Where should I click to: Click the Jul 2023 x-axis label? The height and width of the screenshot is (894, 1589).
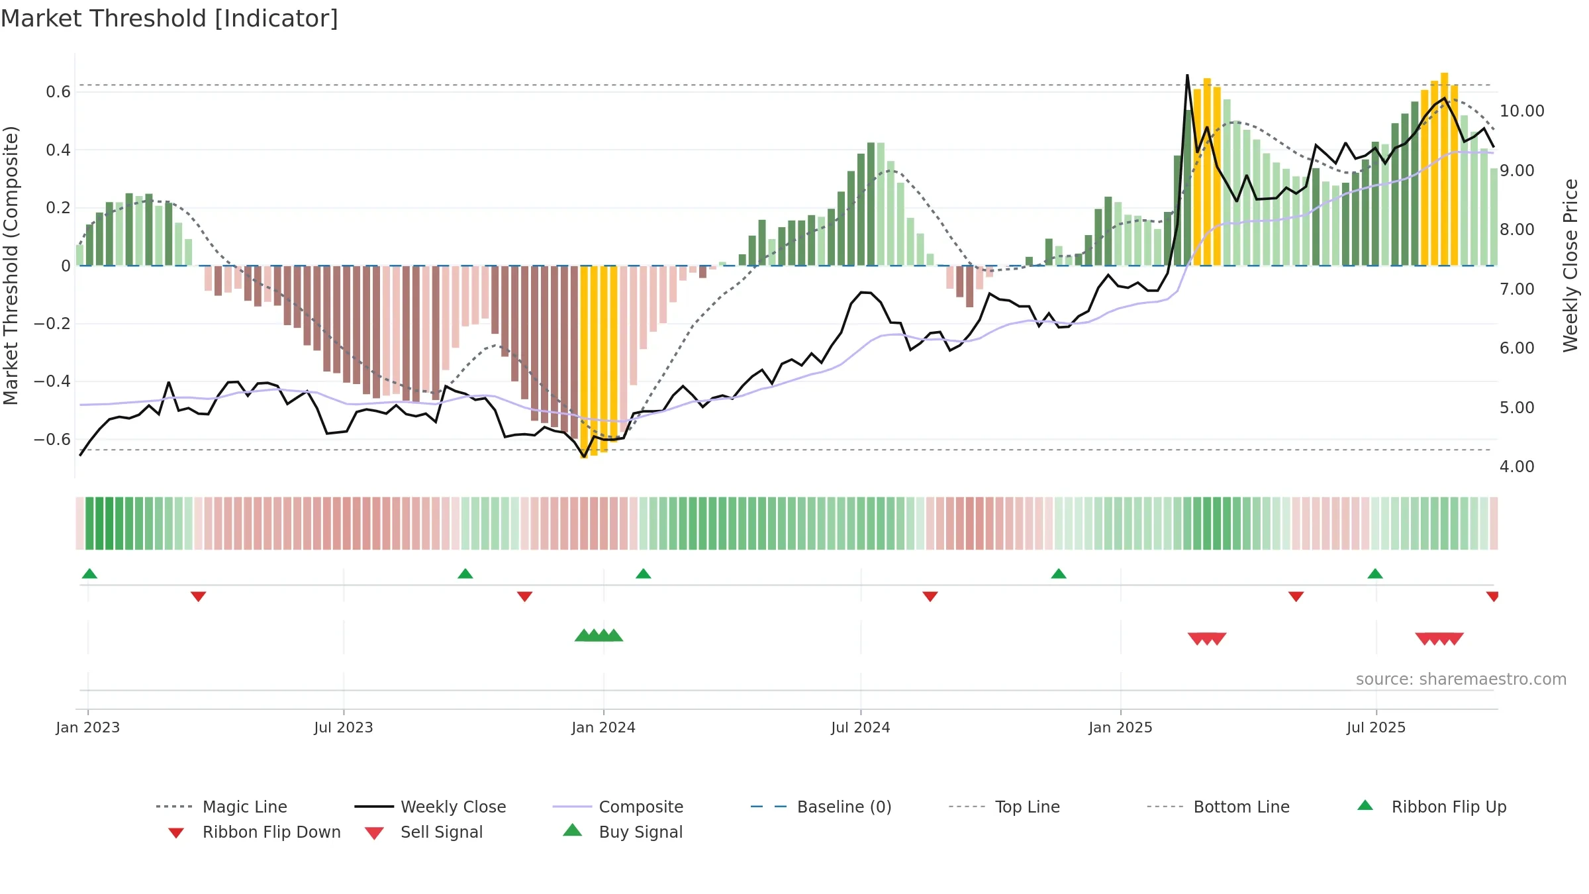(344, 728)
